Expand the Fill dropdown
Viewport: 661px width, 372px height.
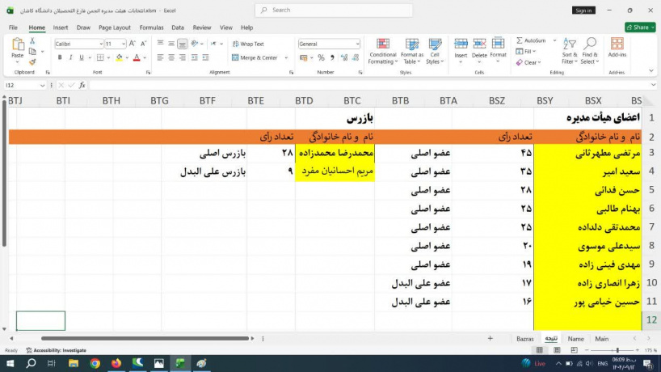[534, 52]
